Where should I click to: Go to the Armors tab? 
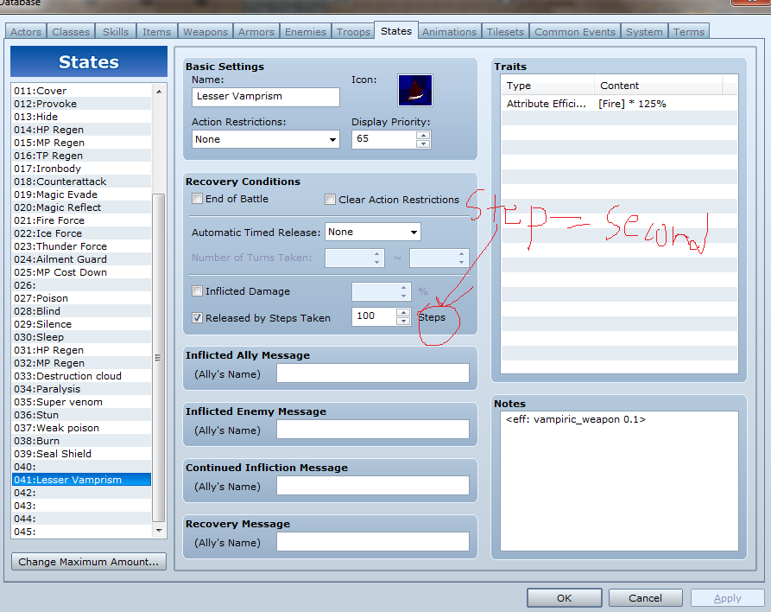click(256, 31)
